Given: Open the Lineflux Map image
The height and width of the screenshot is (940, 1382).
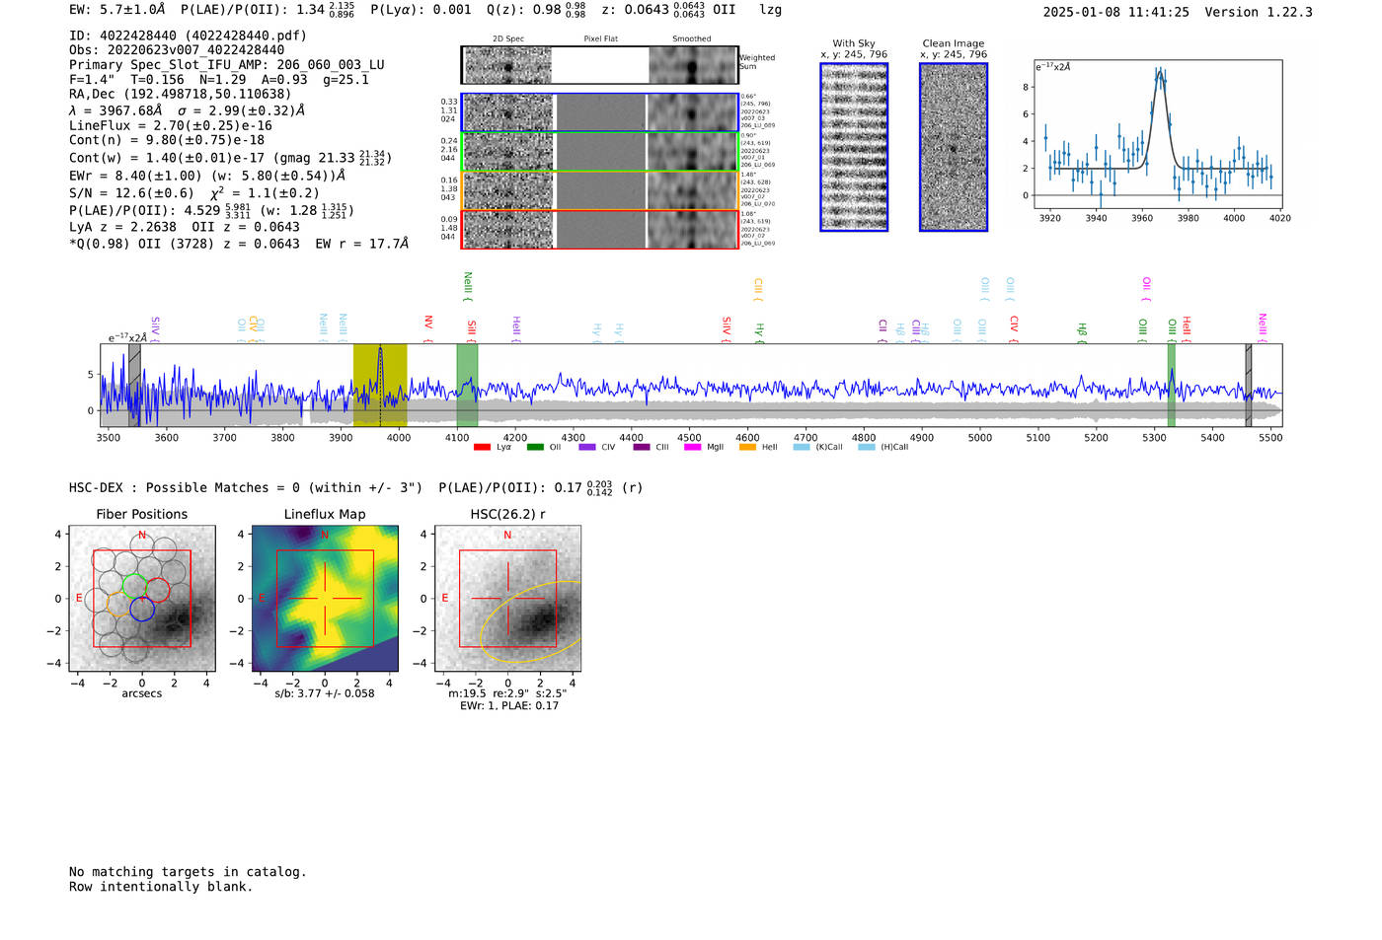Looking at the screenshot, I should [x=325, y=599].
